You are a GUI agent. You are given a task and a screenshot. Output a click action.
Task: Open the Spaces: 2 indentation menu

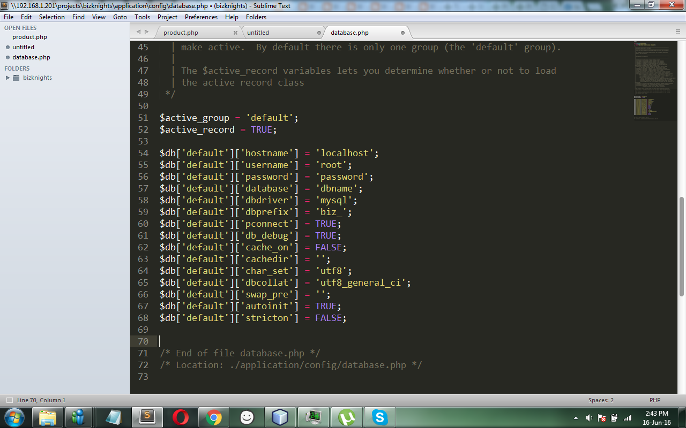(x=601, y=400)
